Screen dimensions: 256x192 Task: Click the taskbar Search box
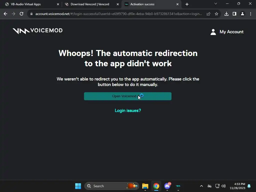[112, 186]
